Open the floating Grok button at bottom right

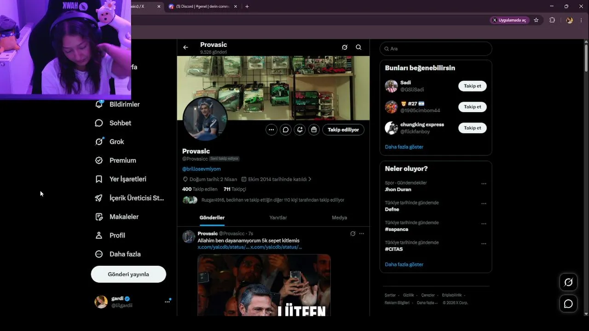pyautogui.click(x=568, y=282)
